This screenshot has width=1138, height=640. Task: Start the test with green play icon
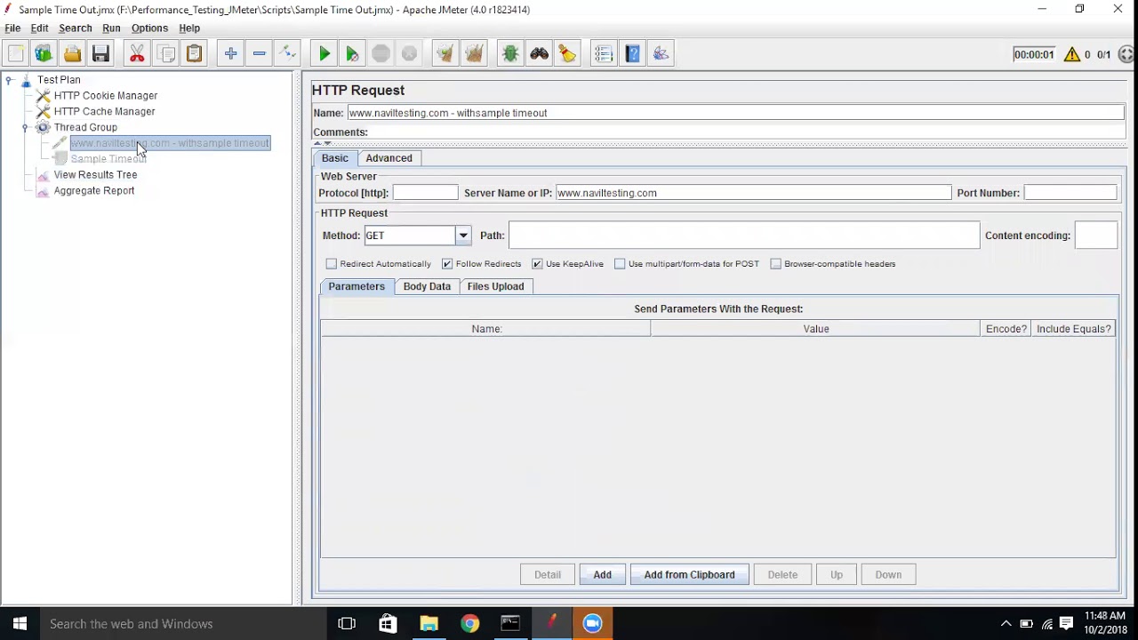click(325, 54)
